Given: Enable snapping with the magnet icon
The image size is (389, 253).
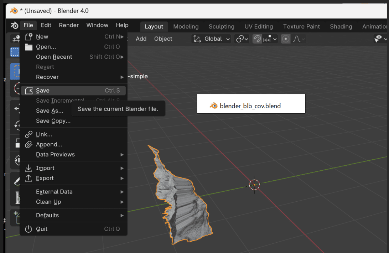Looking at the screenshot, I should (257, 39).
